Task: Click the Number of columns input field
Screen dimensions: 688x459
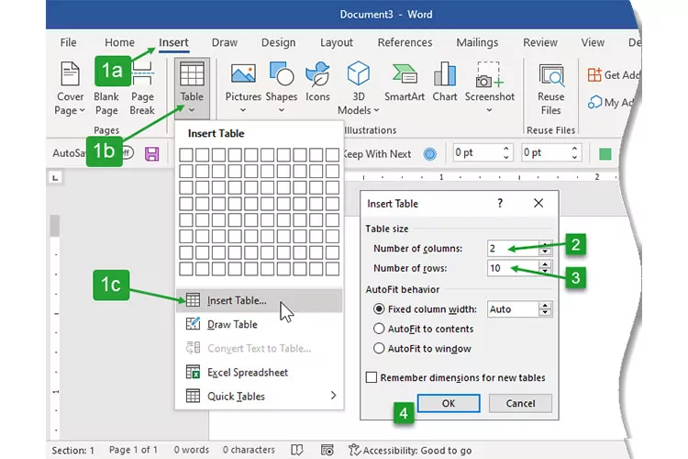Action: coord(513,248)
